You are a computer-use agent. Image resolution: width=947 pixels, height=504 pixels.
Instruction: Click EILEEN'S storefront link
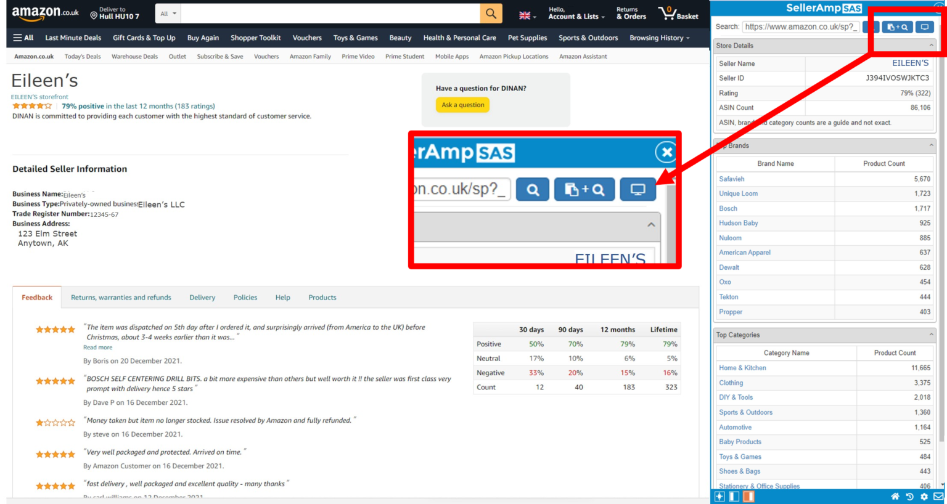(39, 97)
